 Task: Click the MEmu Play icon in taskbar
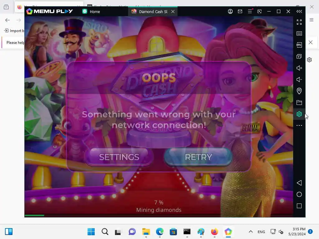(228, 232)
